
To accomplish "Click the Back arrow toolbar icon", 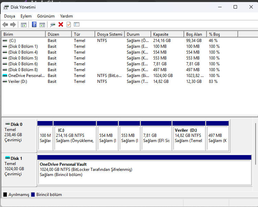I will pyautogui.click(x=5, y=24).
